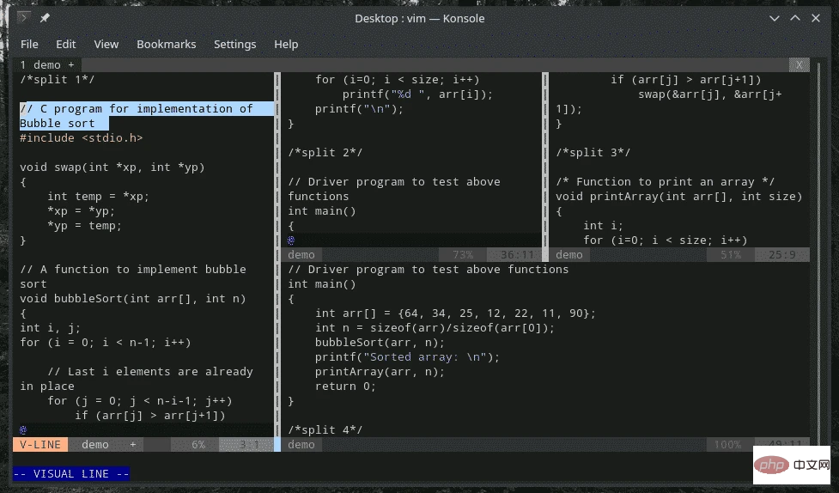
Task: Click the '#include <stdio.h>' line
Action: click(82, 137)
